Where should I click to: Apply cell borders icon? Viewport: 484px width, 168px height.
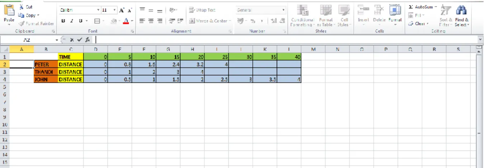97,21
